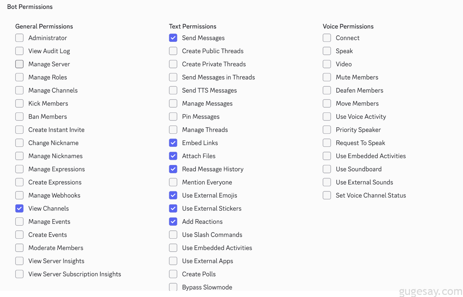This screenshot has height=297, width=463.
Task: Enable the Kick Members permission
Action: coord(20,104)
